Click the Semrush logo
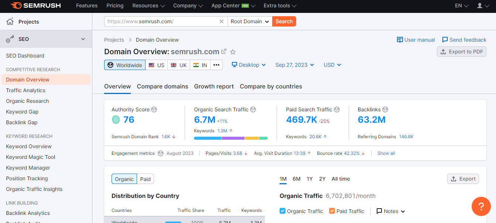 [x=35, y=6]
